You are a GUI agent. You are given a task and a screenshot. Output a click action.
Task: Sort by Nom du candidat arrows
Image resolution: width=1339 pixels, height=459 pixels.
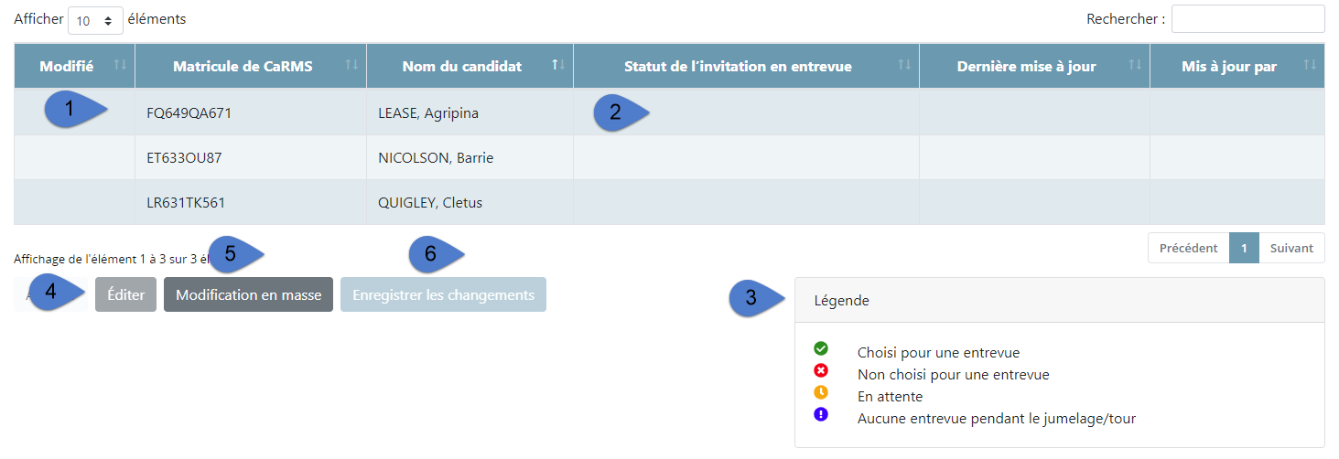point(557,65)
